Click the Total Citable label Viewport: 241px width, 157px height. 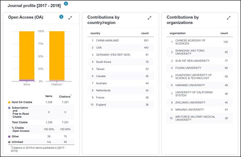click(20, 122)
